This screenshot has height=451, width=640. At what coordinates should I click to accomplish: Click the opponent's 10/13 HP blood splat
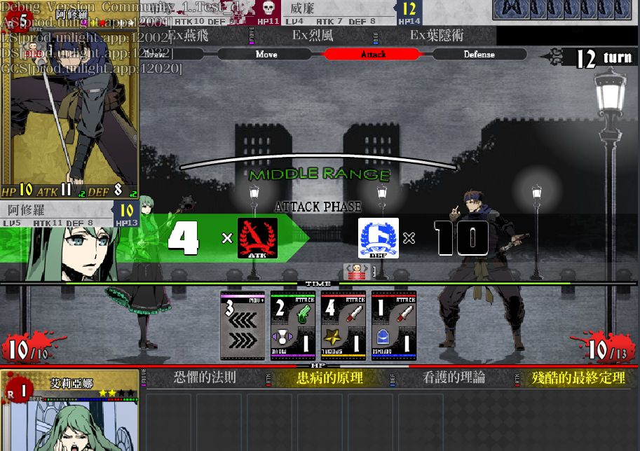tap(606, 349)
